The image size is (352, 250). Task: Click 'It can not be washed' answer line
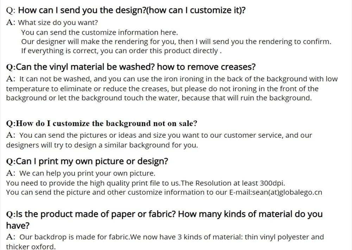(172, 79)
